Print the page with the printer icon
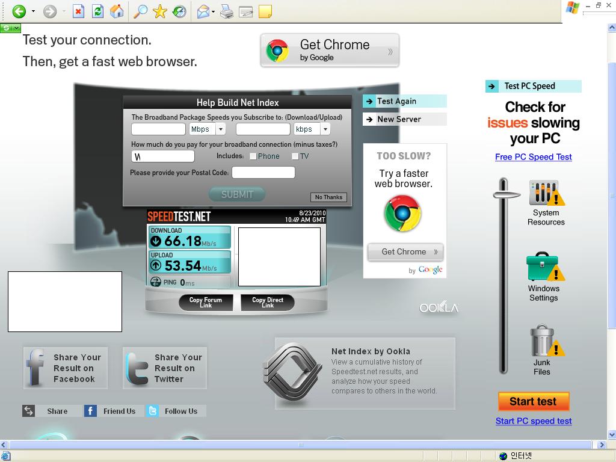616x462 pixels. tap(227, 11)
